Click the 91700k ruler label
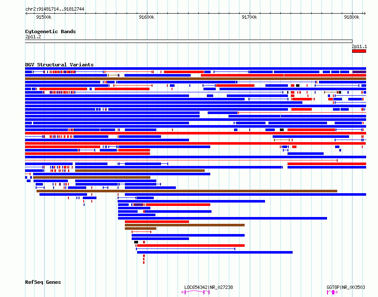 pyautogui.click(x=249, y=17)
